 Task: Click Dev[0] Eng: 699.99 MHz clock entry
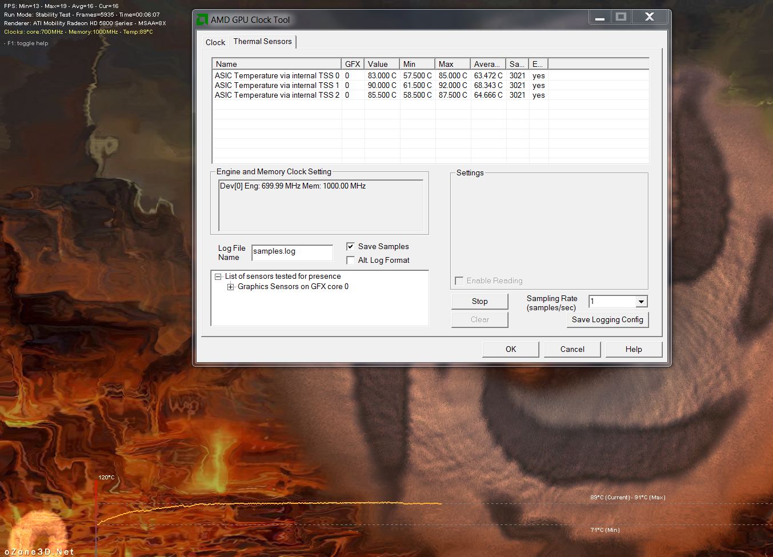[293, 186]
